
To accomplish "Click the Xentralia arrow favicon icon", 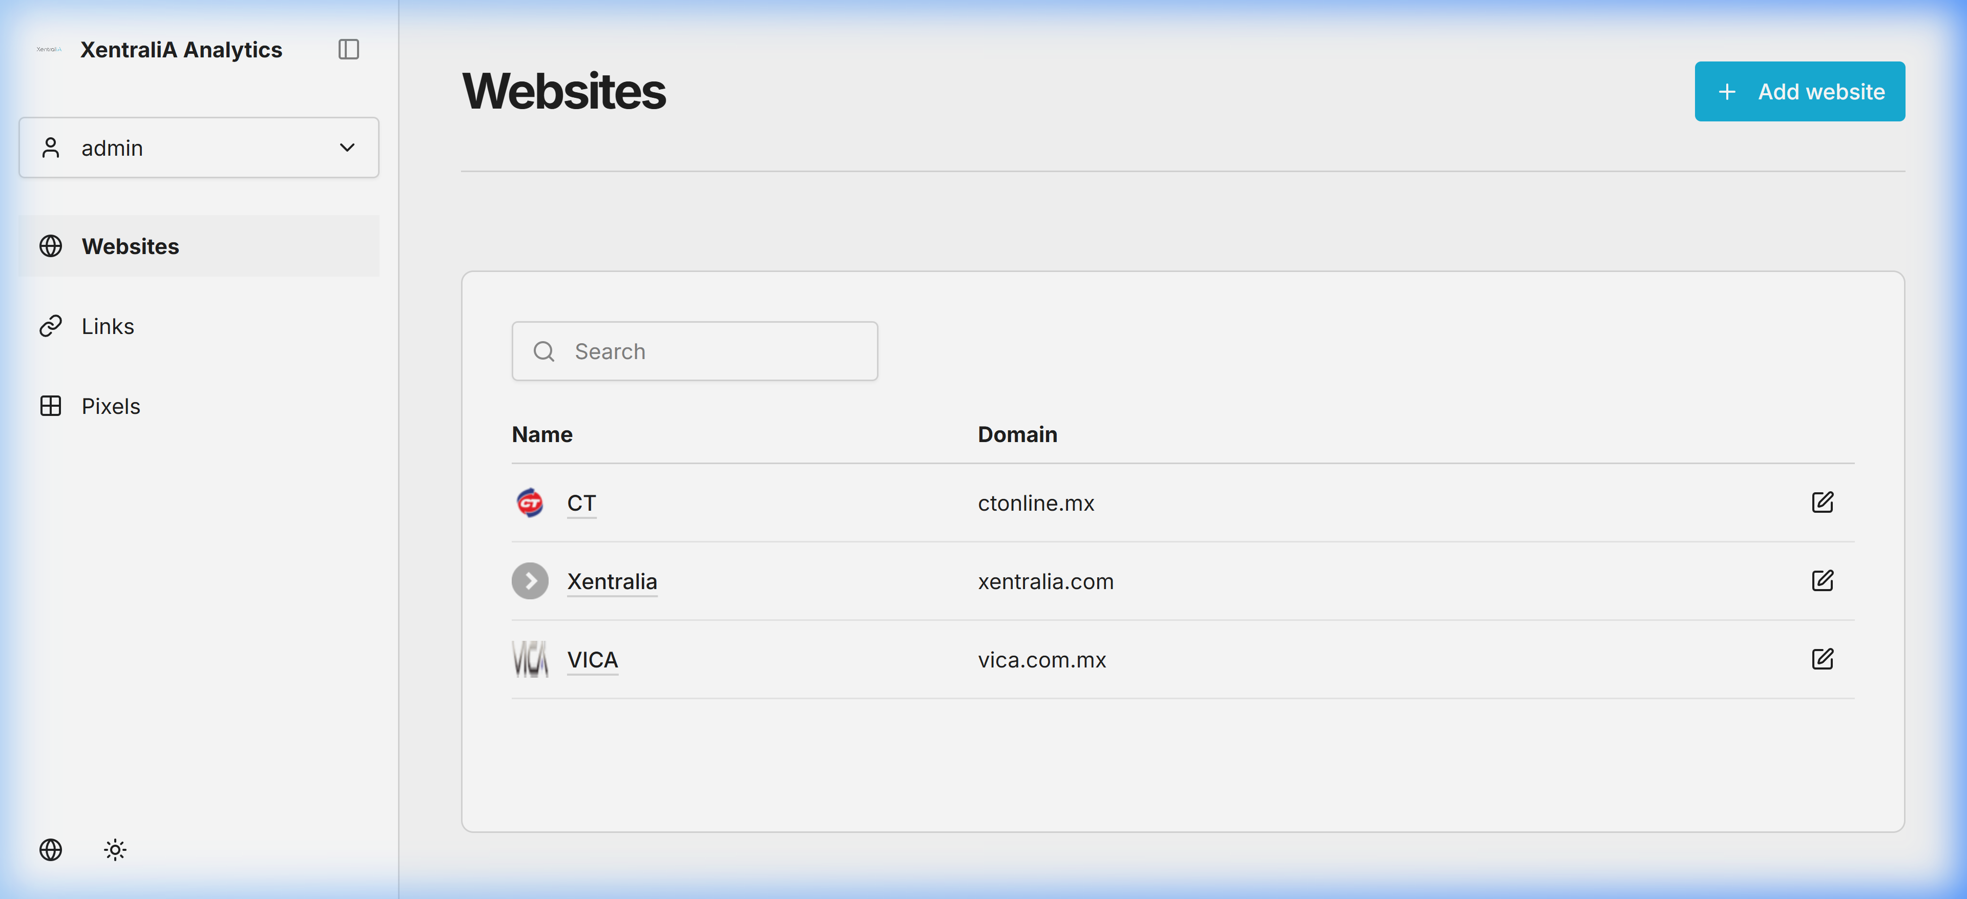I will click(530, 581).
